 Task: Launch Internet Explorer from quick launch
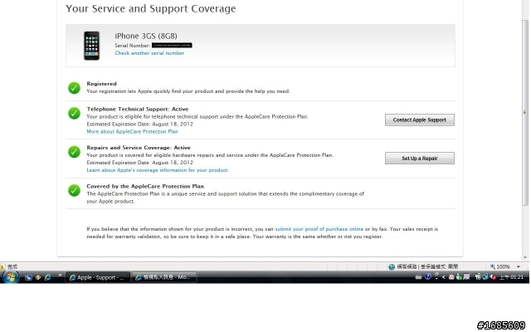(x=48, y=277)
